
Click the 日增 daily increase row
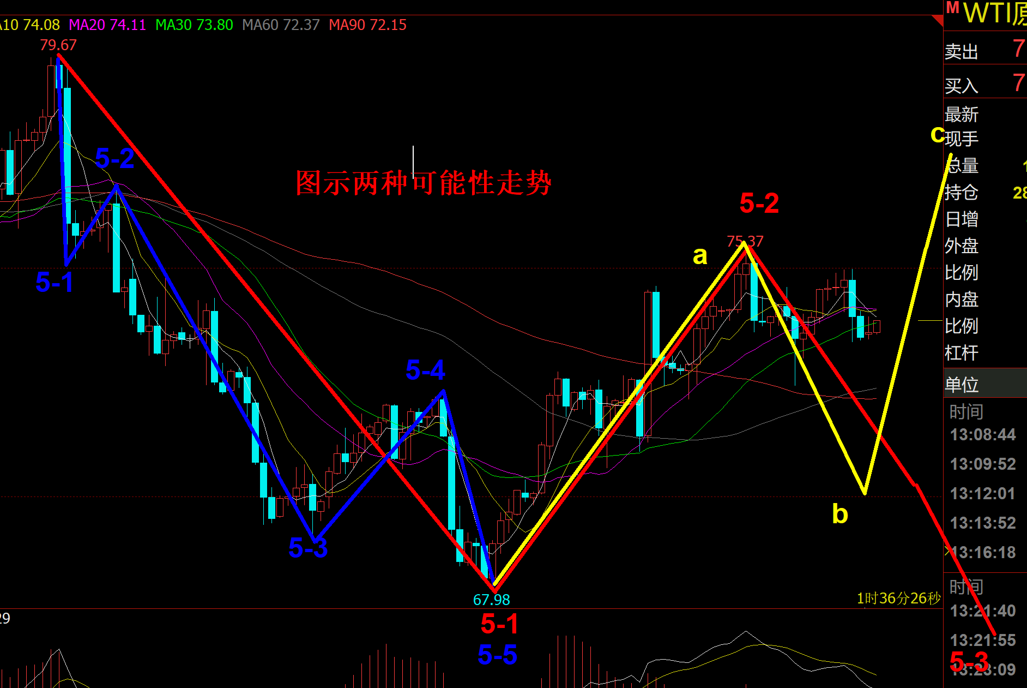986,219
